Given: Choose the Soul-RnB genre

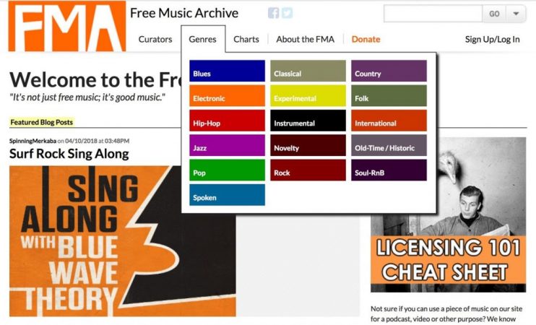Looking at the screenshot, I should coord(389,170).
